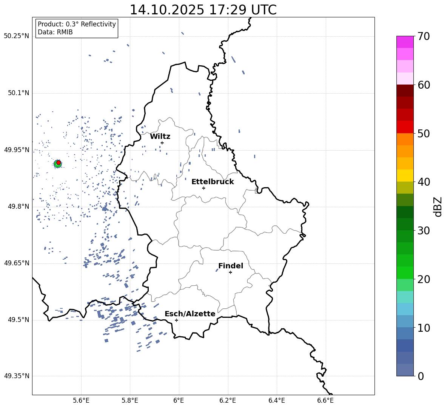Pick the dark maroon swatch just below 60
The width and height of the screenshot is (447, 408).
(x=405, y=91)
